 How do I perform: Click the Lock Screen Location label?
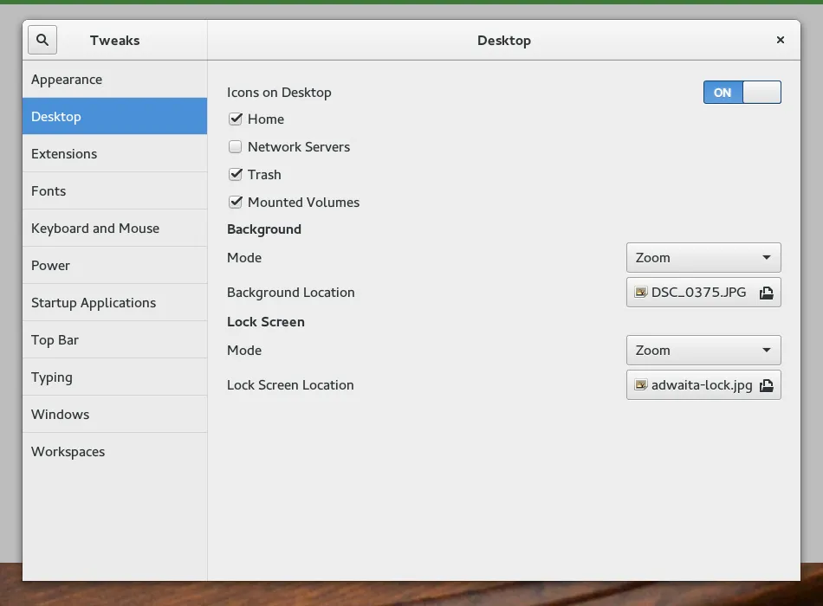pyautogui.click(x=290, y=385)
